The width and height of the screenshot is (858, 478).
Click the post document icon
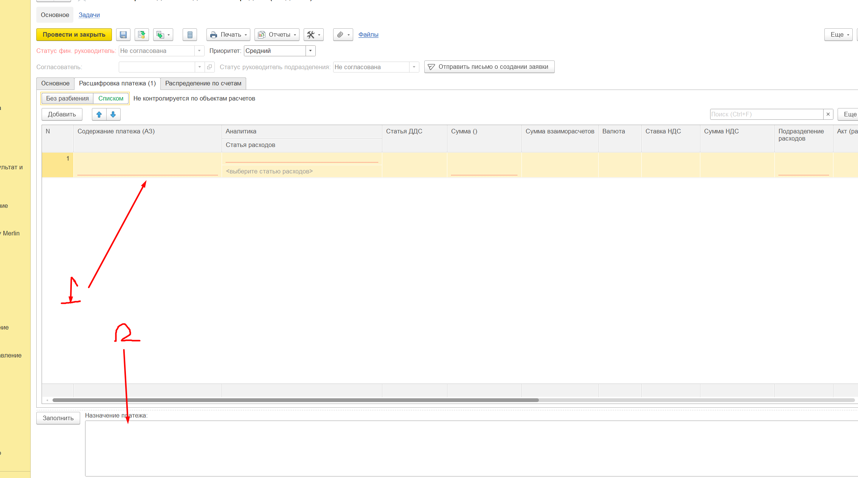tap(141, 35)
